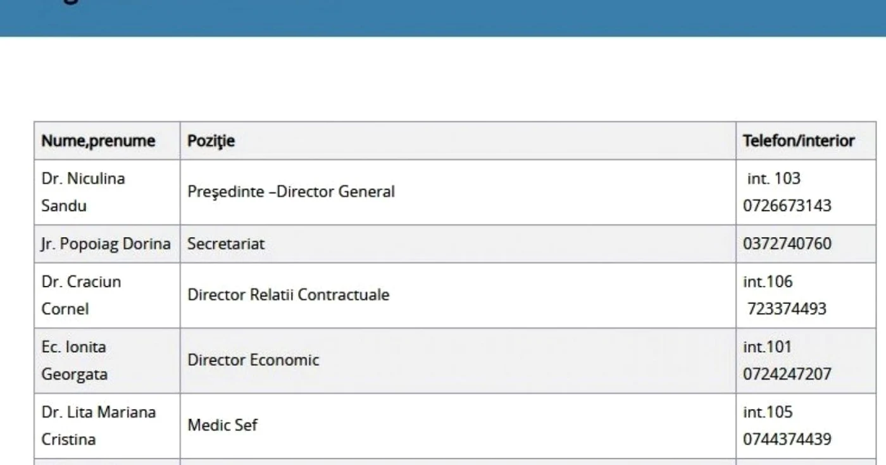Click the blue page header banner

[x=443, y=18]
